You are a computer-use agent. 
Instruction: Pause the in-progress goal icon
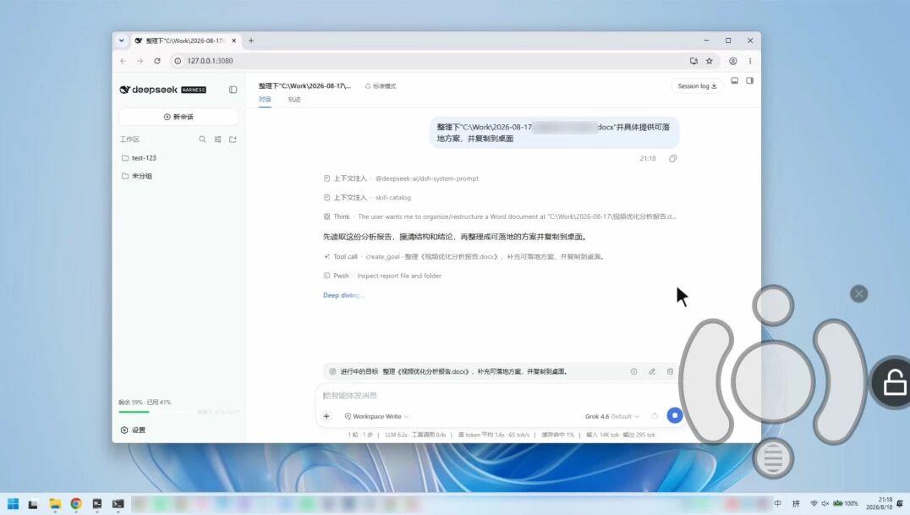tap(633, 371)
